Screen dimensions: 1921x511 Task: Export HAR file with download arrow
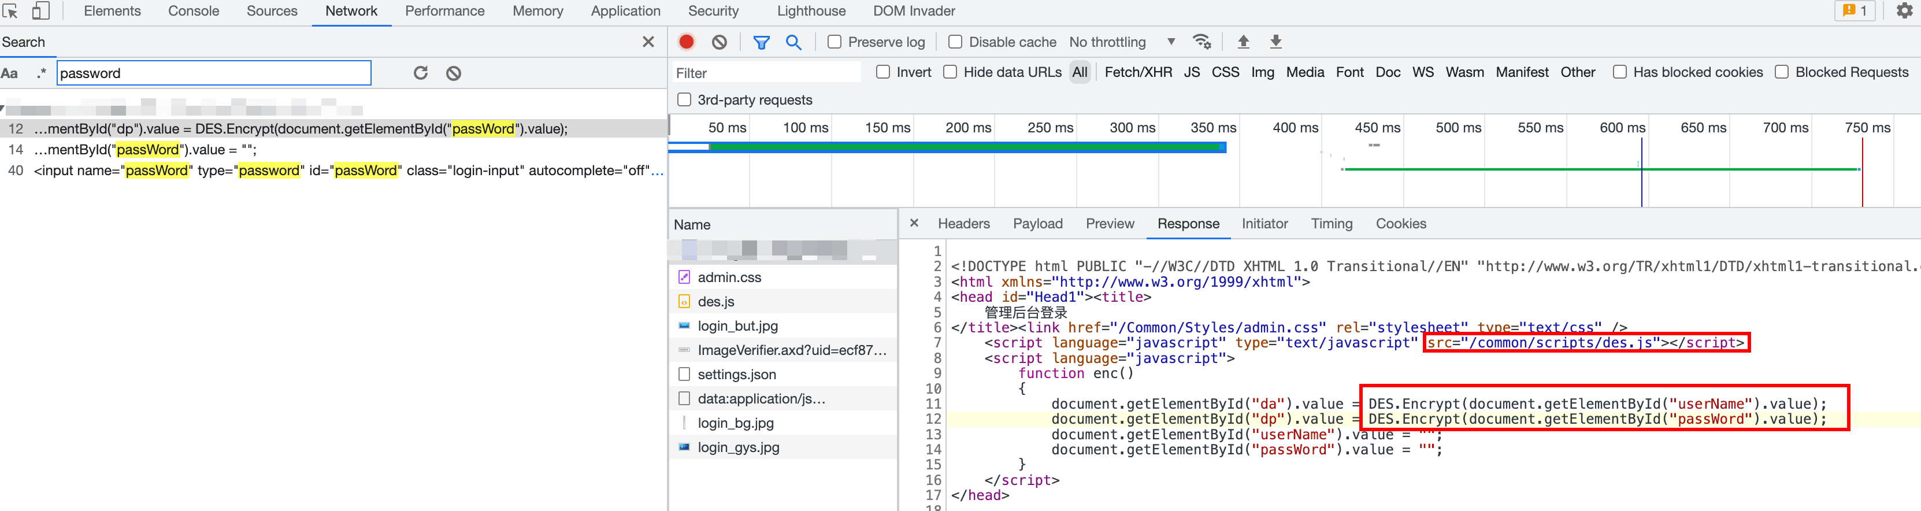click(x=1276, y=42)
